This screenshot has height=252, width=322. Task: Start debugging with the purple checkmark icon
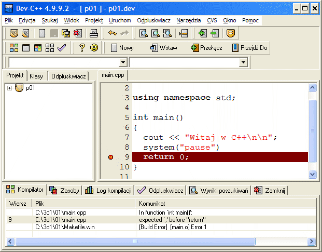(62, 48)
